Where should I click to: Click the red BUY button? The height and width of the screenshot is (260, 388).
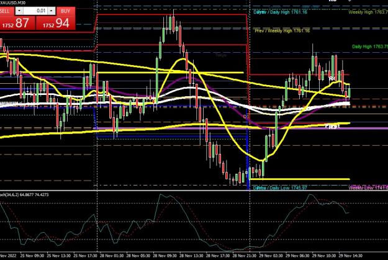[66, 11]
